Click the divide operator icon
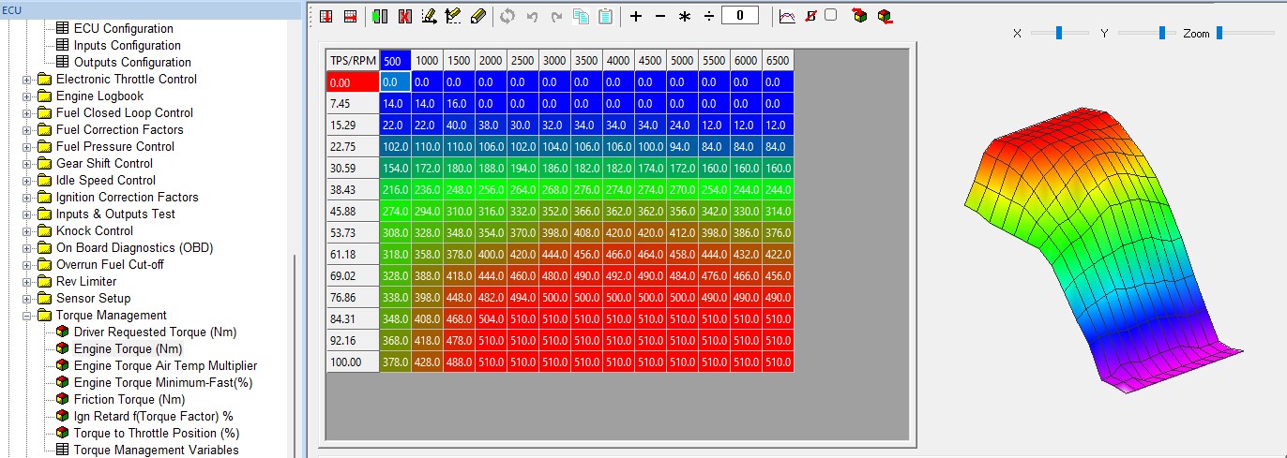 pos(709,16)
